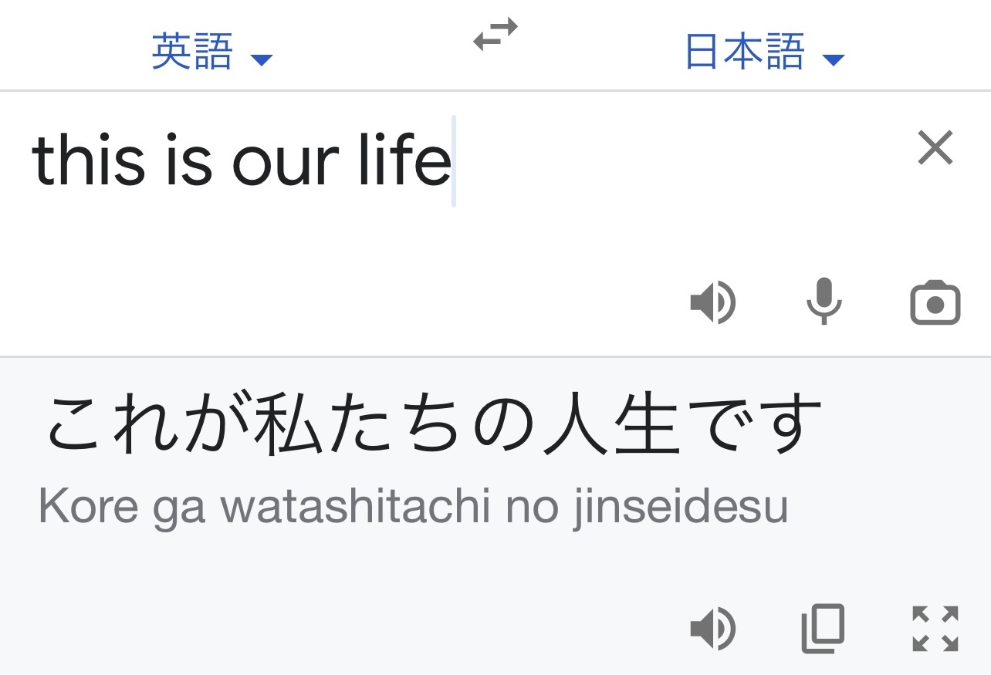Click the word 'life' in the input
The width and height of the screenshot is (991, 675).
[x=404, y=160]
